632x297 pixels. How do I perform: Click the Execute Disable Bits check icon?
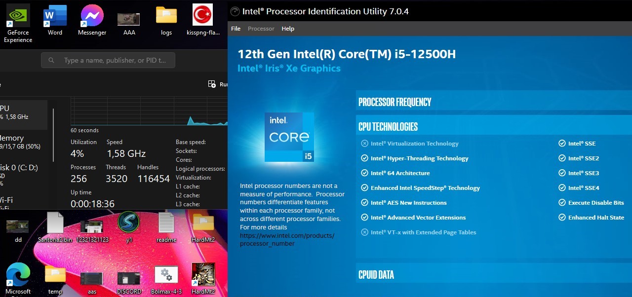click(562, 203)
